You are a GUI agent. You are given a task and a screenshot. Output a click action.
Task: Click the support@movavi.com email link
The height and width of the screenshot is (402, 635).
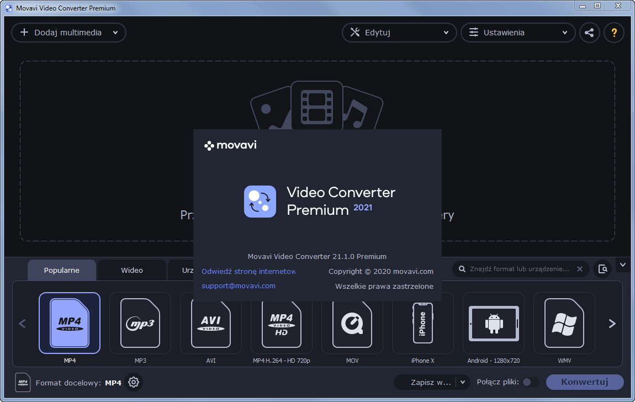[239, 285]
